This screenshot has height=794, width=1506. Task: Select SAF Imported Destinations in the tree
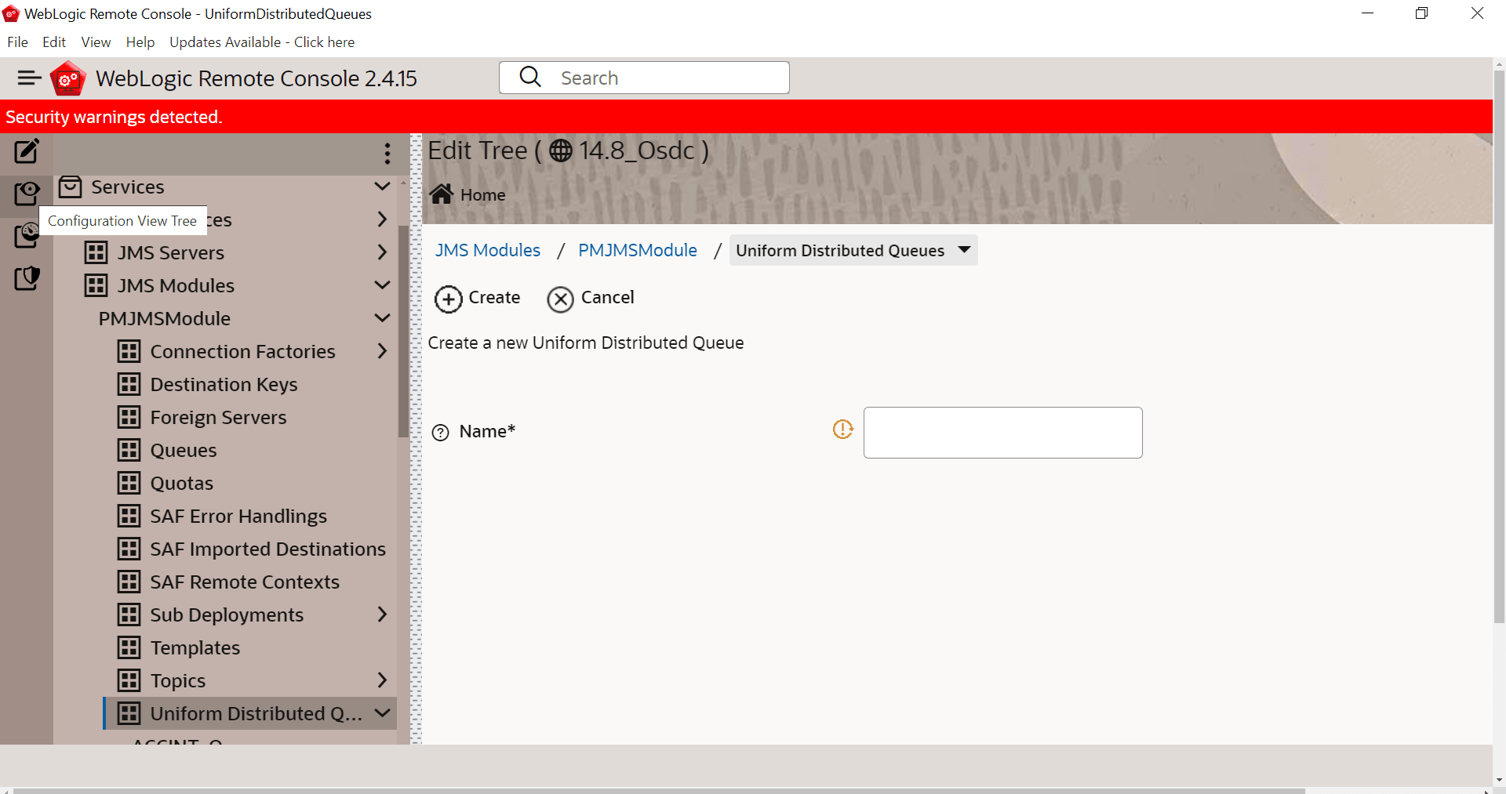pos(268,549)
